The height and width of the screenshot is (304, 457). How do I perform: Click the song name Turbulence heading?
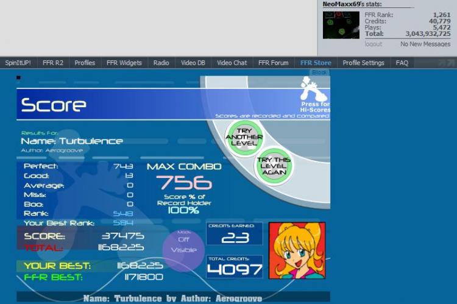(x=72, y=141)
